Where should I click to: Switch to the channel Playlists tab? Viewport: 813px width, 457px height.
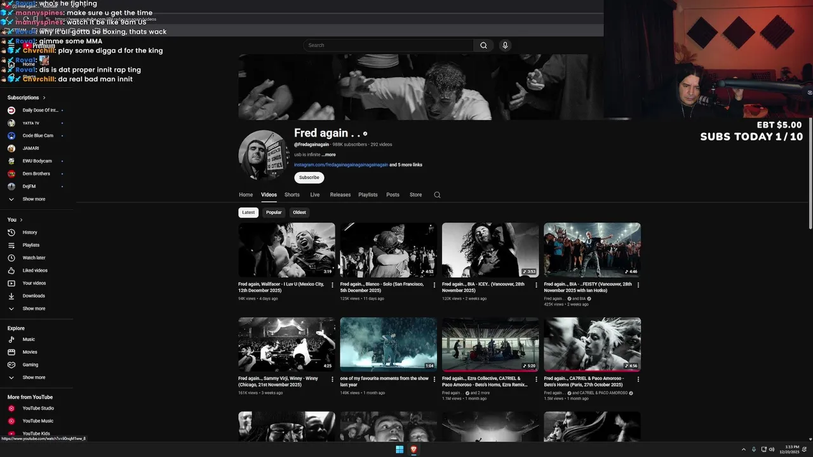[368, 195]
